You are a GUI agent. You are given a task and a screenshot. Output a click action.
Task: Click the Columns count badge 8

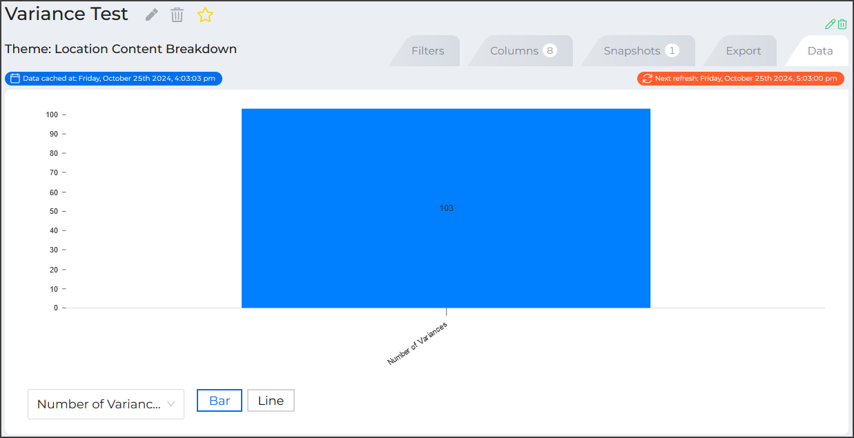[550, 50]
